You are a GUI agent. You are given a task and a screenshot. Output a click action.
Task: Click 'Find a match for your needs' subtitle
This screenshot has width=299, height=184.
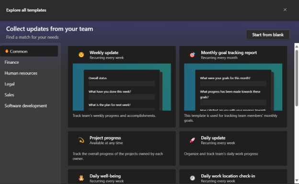pyautogui.click(x=32, y=37)
